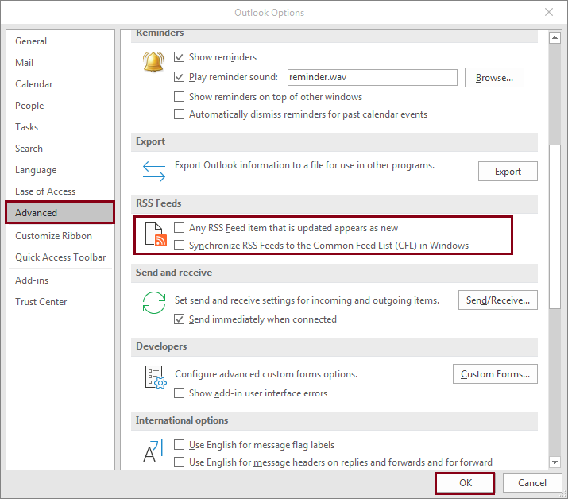The width and height of the screenshot is (568, 499).
Task: Toggle Play reminder sound checkbox
Action: coord(179,77)
